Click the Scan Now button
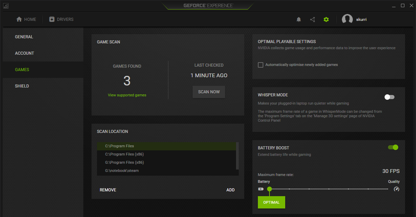Viewport: 416px width, 217px height. 209,92
